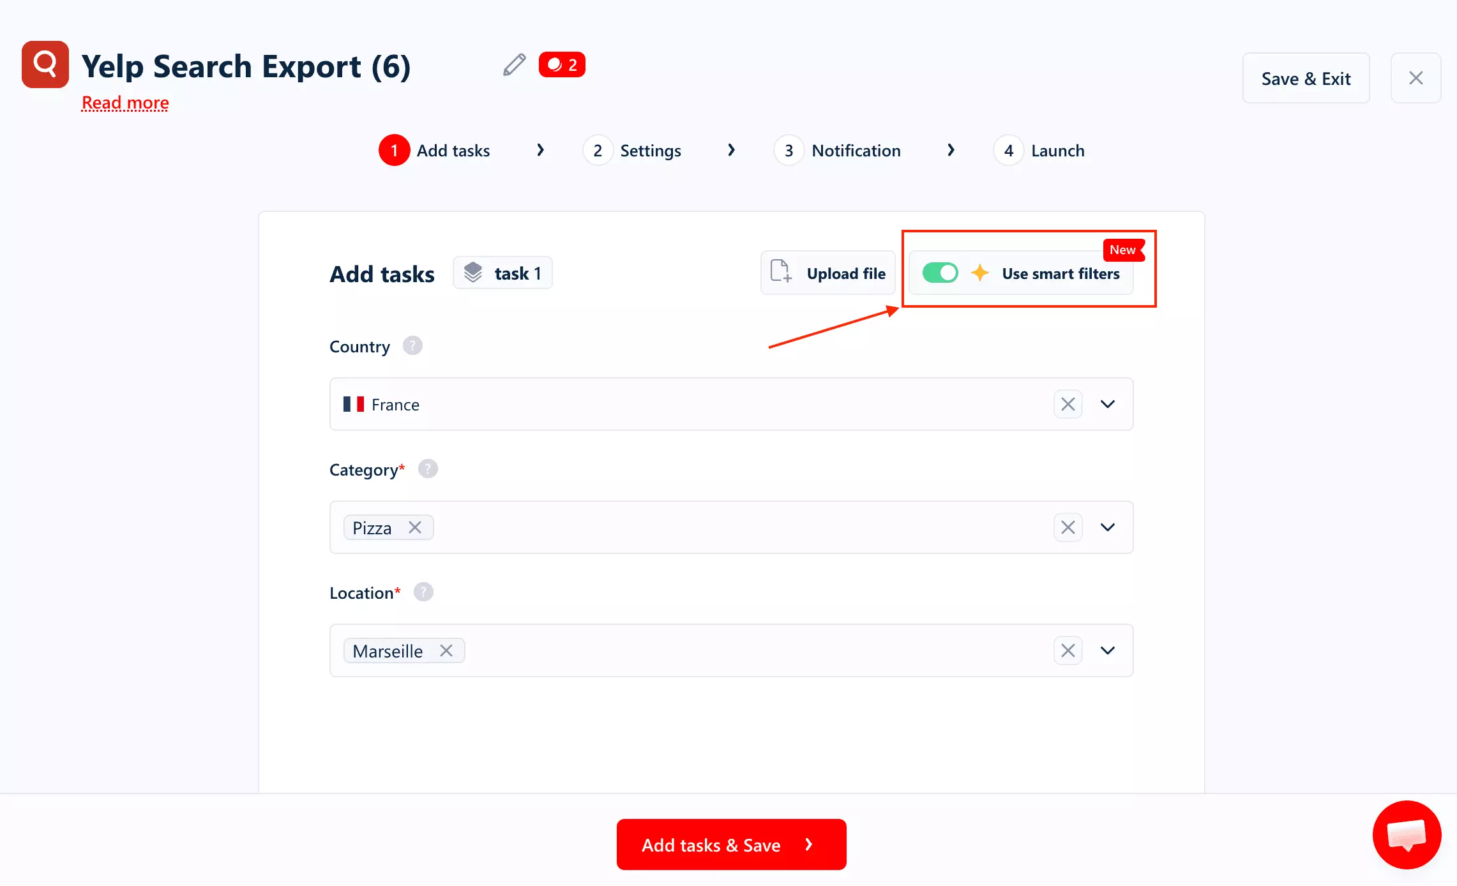Screen dimensions: 1457x886
Task: Go to step 2, Settings
Action: click(x=632, y=150)
